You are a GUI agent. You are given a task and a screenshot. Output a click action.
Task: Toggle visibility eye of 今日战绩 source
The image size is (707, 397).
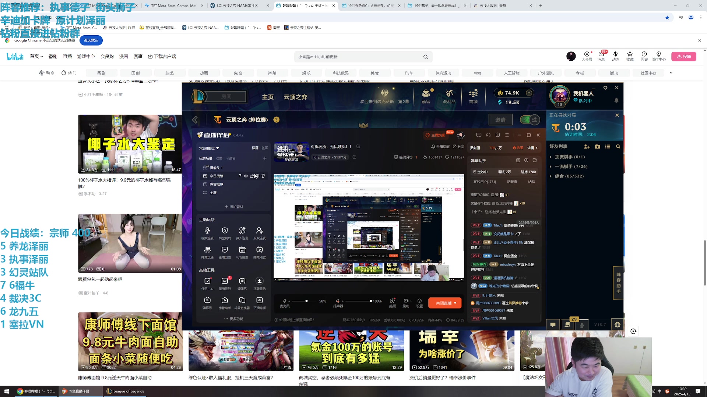[x=246, y=176]
